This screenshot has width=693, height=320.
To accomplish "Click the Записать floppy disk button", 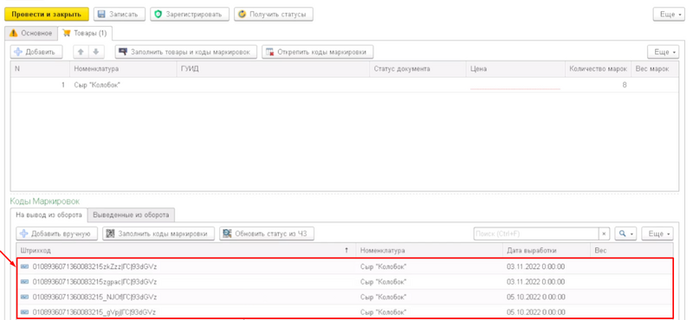I will click(x=120, y=14).
